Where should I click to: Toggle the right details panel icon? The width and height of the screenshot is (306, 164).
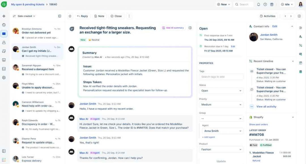pyautogui.click(x=299, y=16)
